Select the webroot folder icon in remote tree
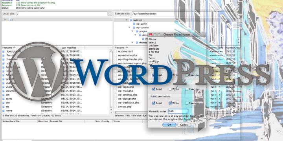 (130, 20)
